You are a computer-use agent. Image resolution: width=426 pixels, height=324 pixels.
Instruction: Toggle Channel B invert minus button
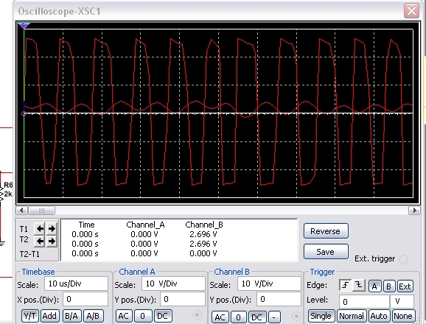274,317
